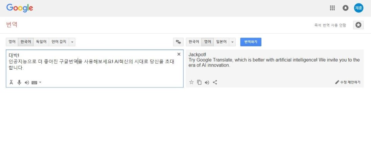Click the blue 번역하기 button
371x142 pixels.
251,42
